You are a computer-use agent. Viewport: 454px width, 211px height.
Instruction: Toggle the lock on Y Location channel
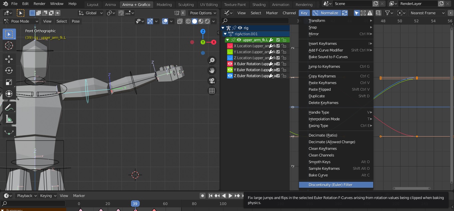tap(284, 52)
